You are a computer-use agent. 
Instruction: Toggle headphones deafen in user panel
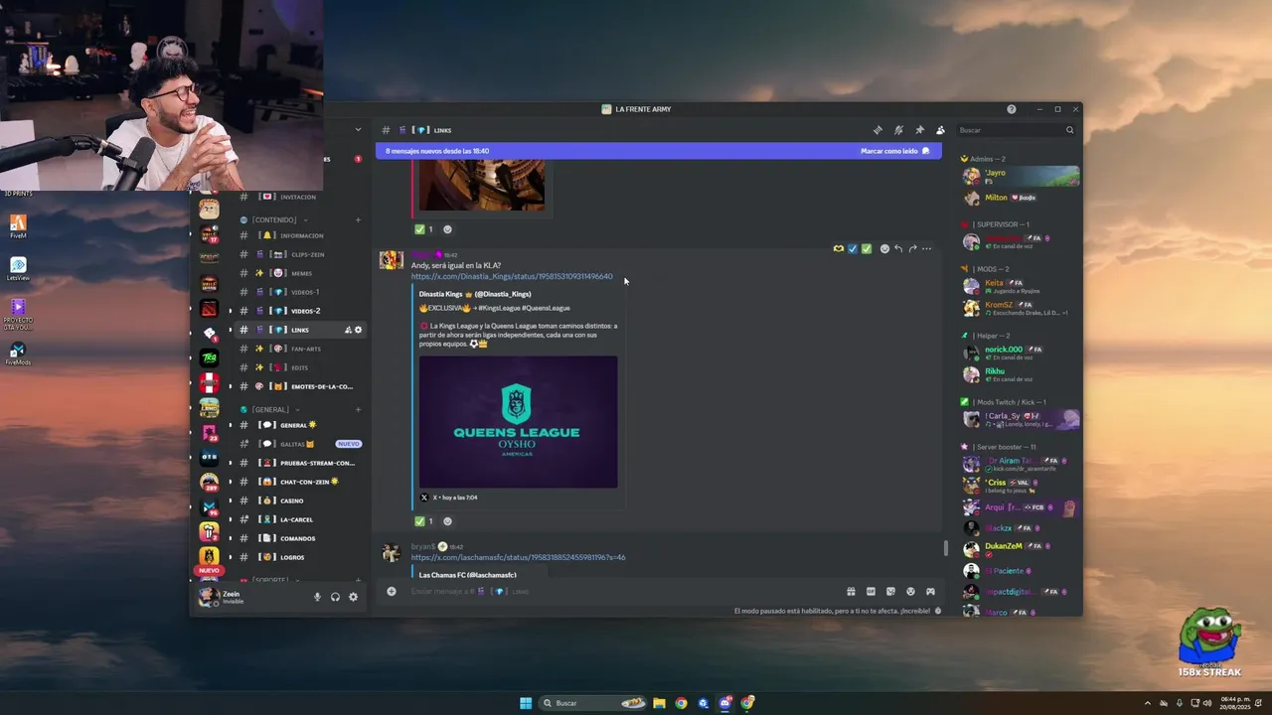click(335, 597)
